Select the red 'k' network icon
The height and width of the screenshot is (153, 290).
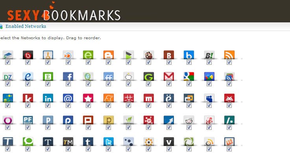click(28, 98)
